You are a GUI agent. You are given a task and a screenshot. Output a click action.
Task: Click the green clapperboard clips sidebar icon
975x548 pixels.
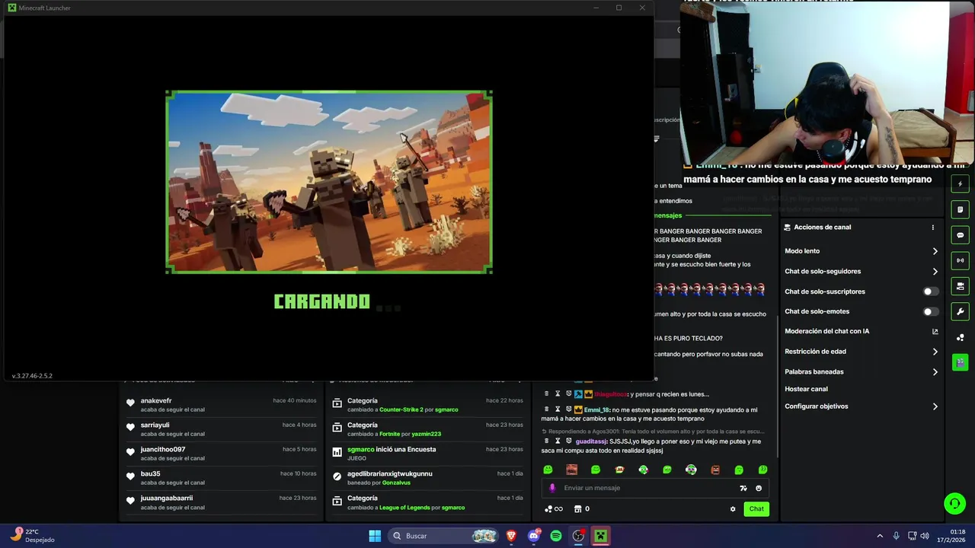click(961, 362)
